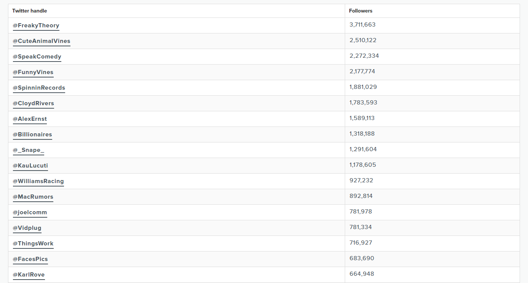Open the @Vidplug Twitter link
528x283 pixels.
pos(27,228)
